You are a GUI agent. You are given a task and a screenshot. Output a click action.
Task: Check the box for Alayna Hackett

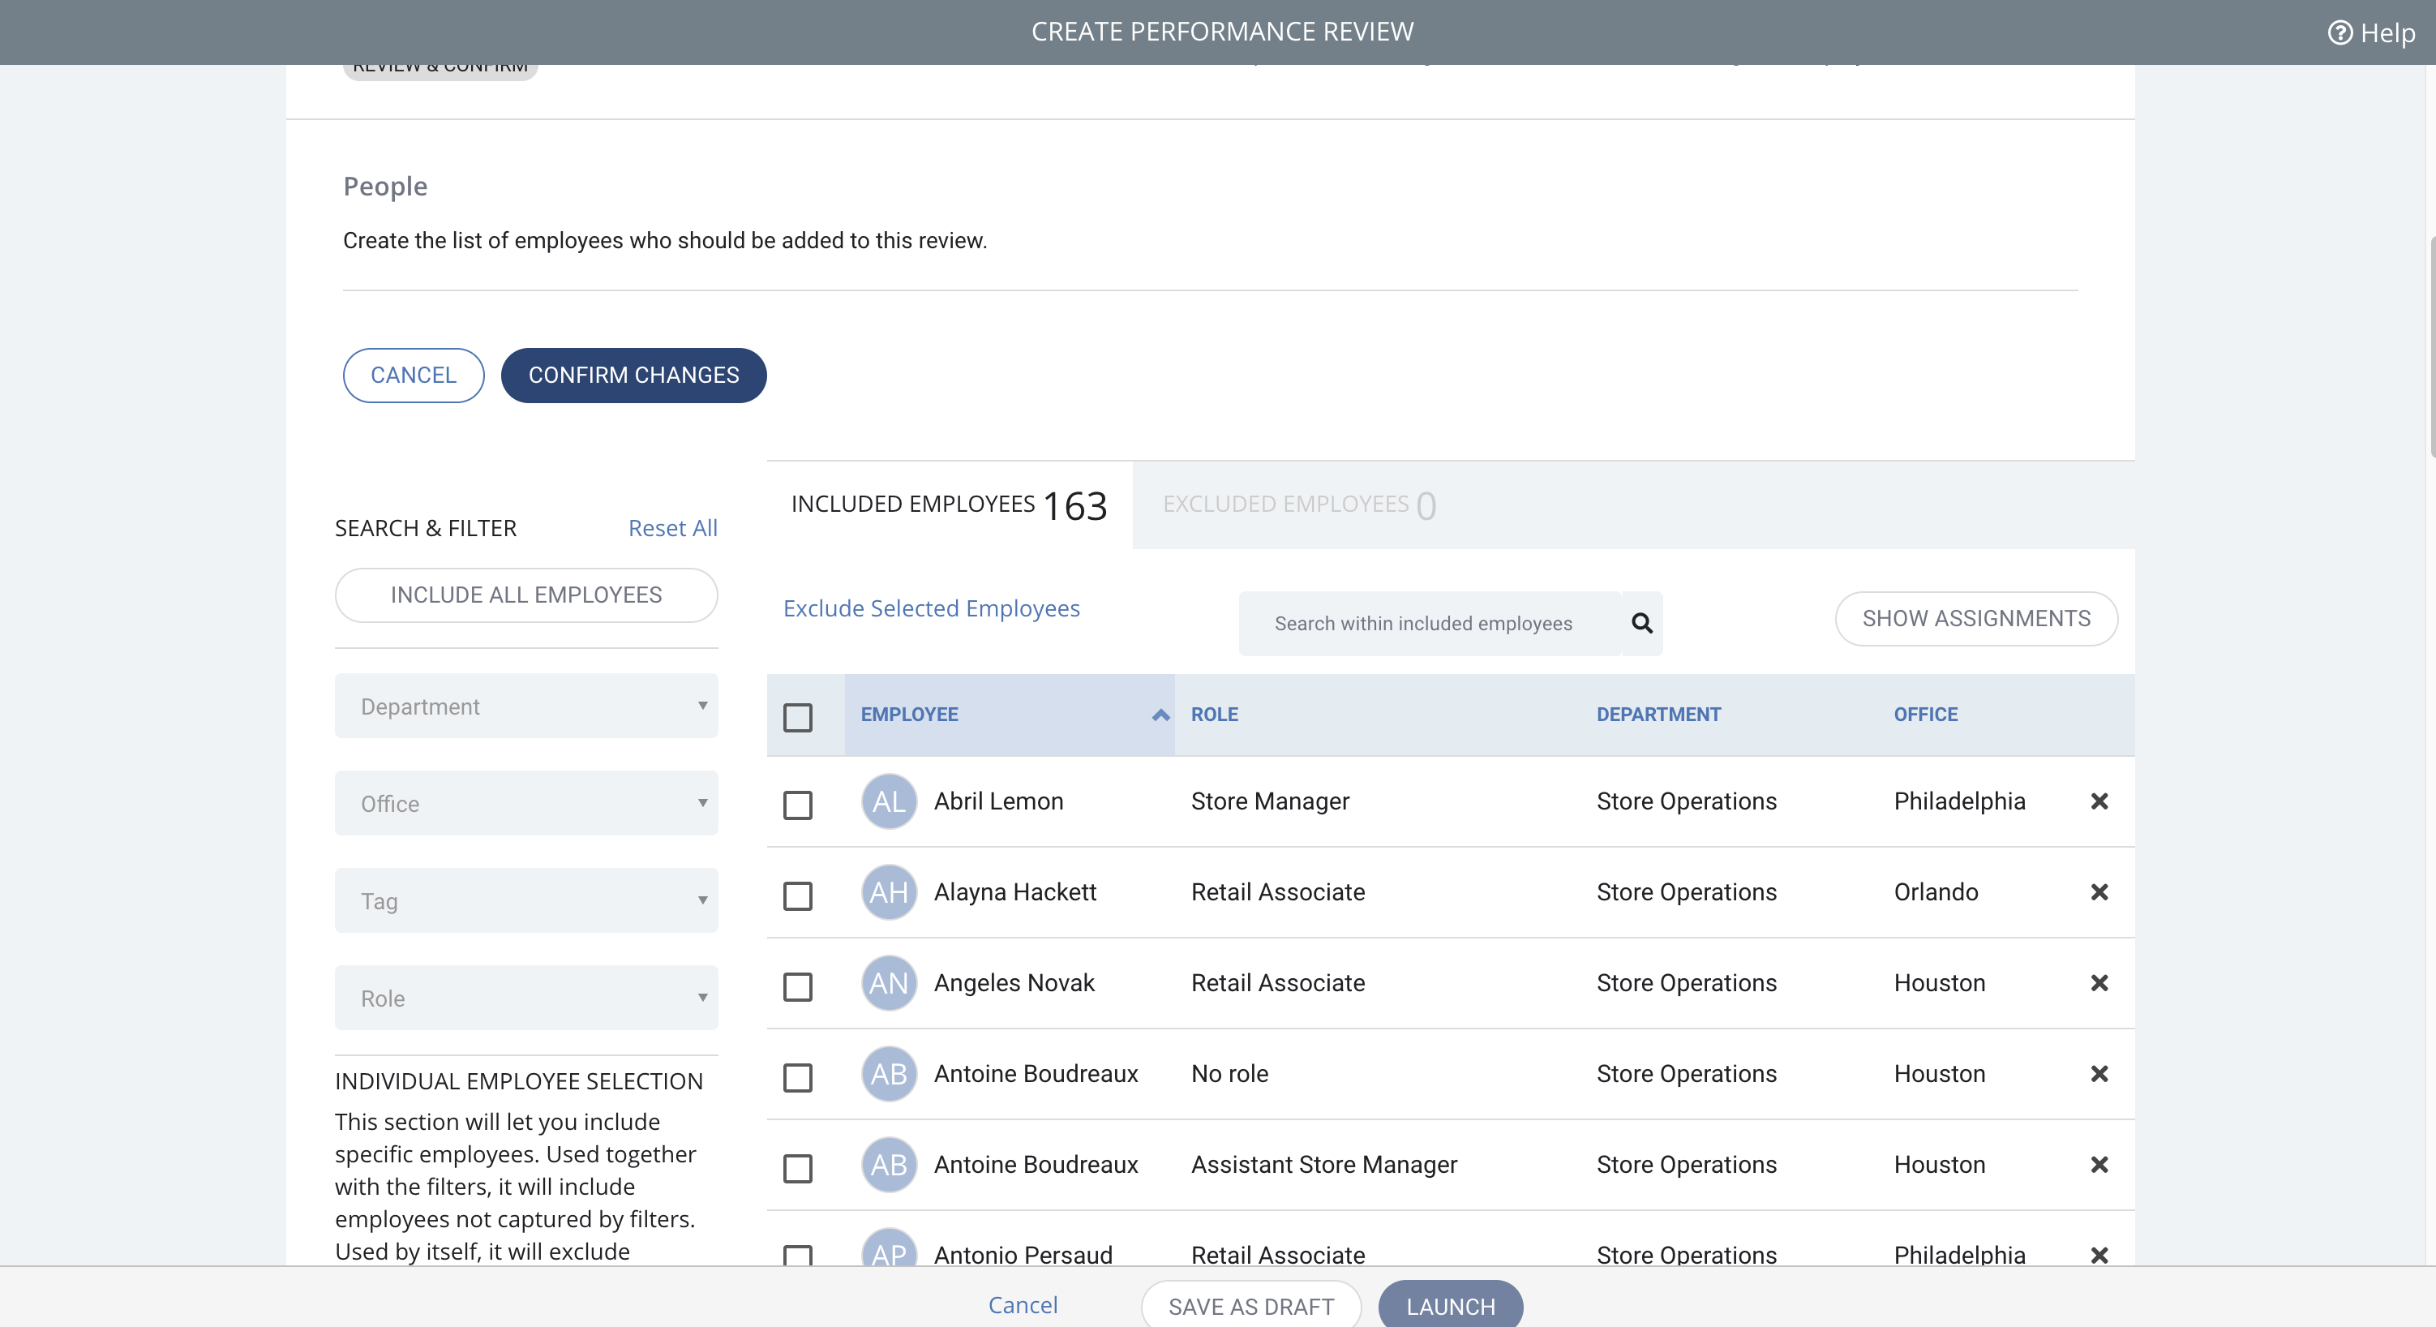pyautogui.click(x=797, y=895)
